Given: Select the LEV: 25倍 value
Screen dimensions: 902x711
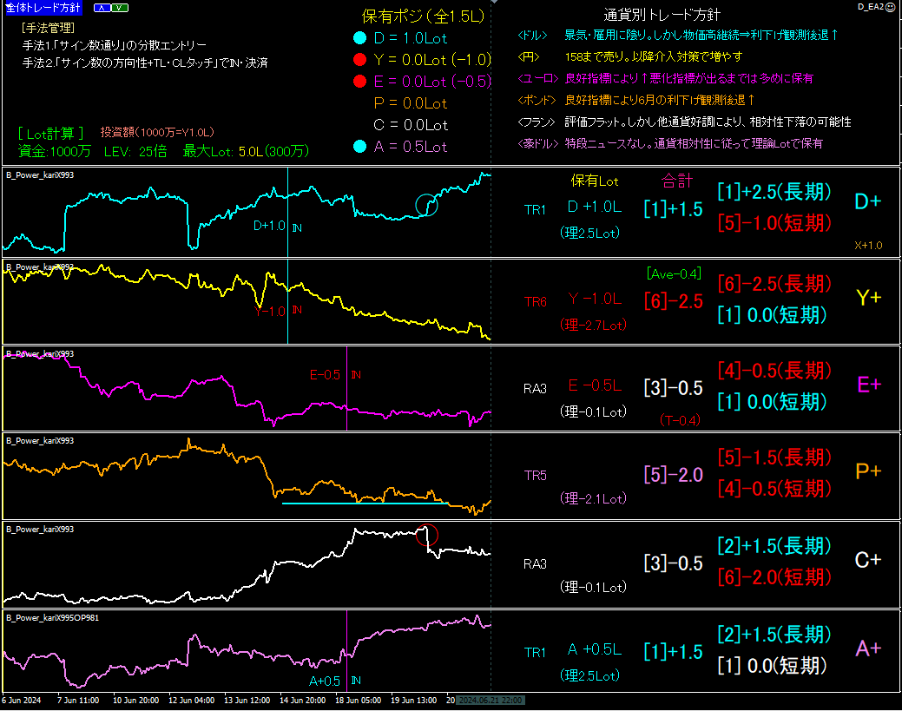Looking at the screenshot, I should coord(135,151).
